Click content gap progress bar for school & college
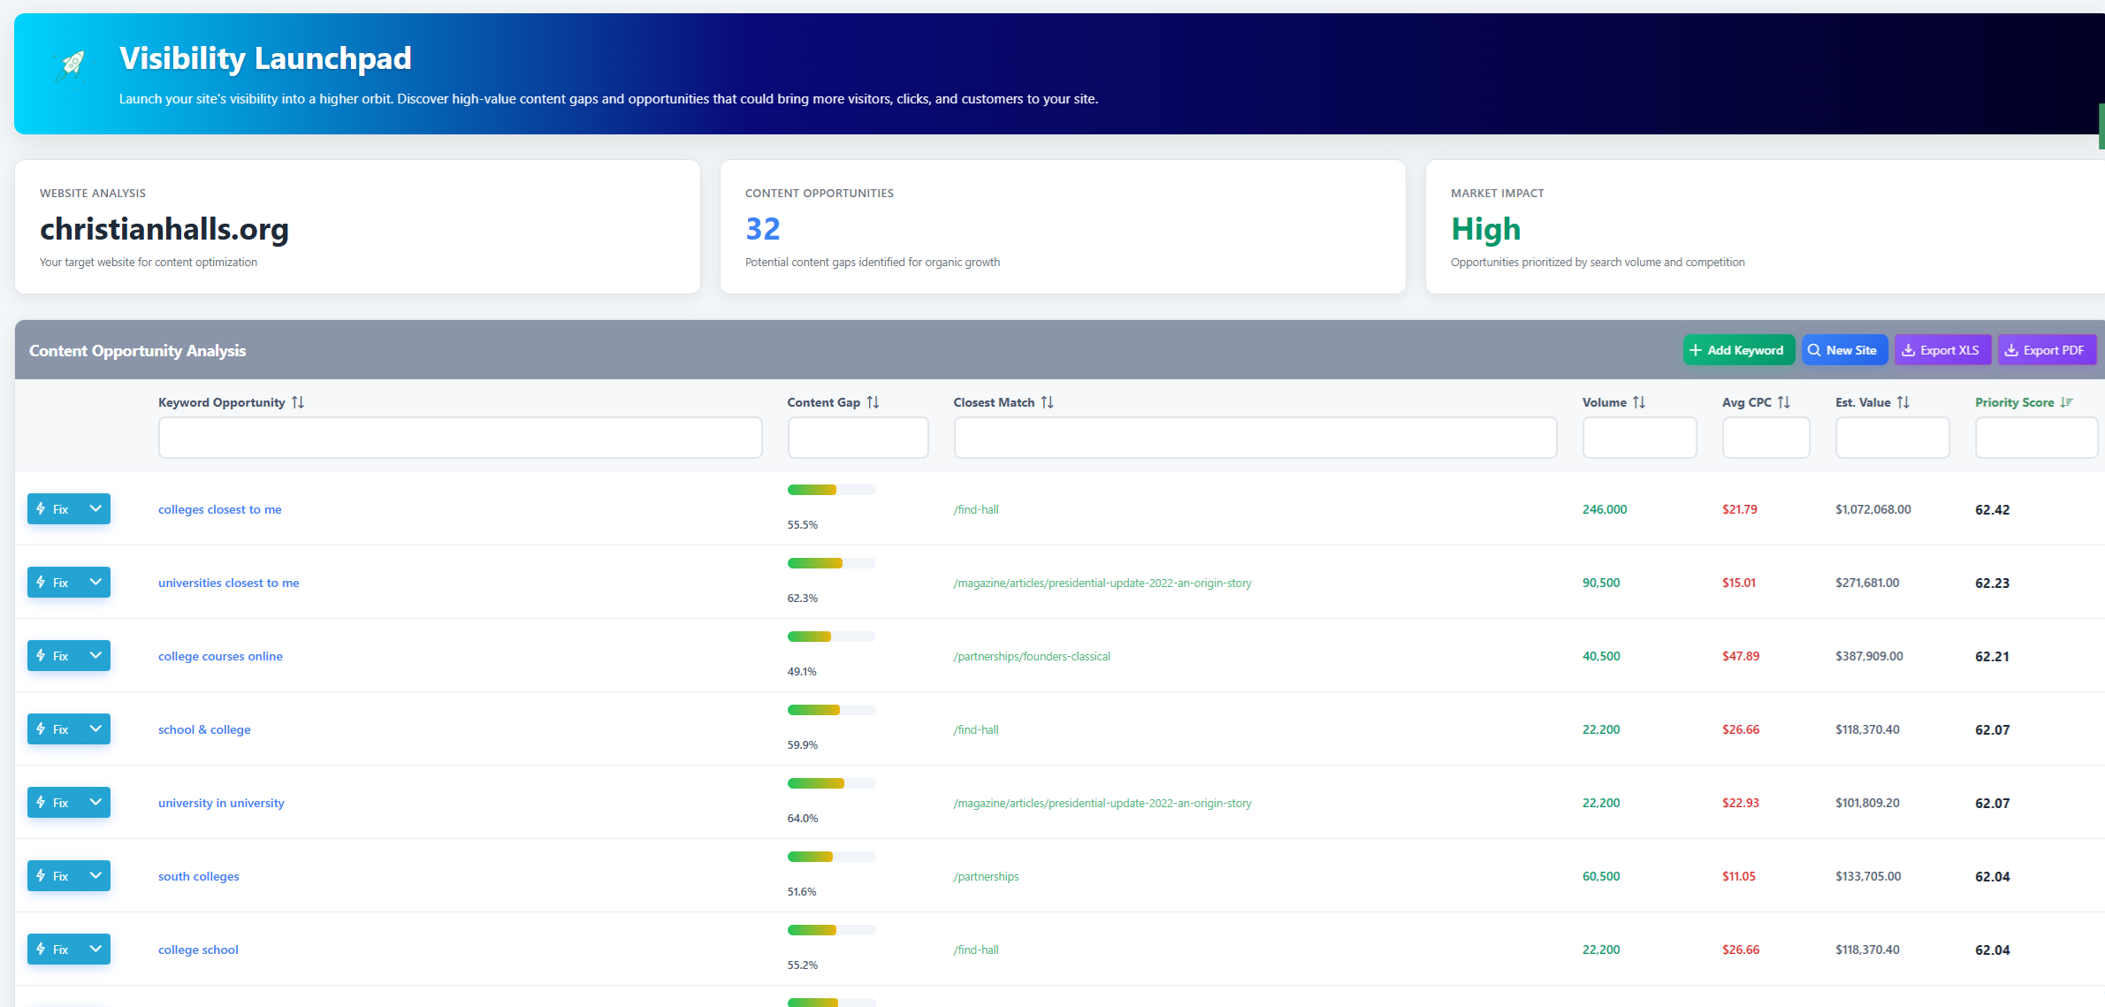Image resolution: width=2105 pixels, height=1007 pixels. tap(831, 710)
